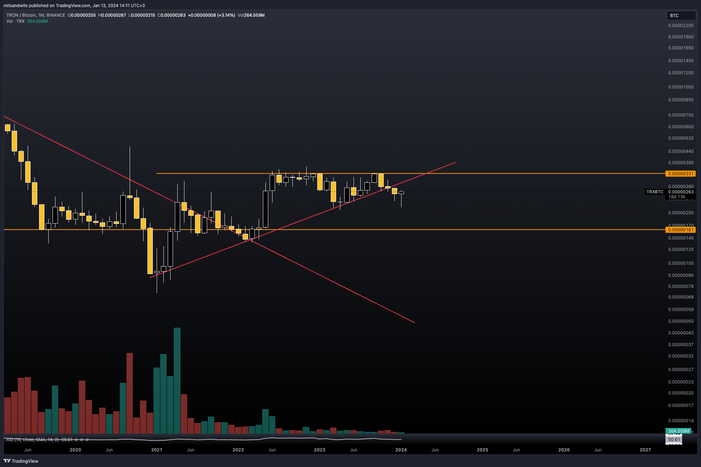This screenshot has width=701, height=467.
Task: Click the 2025 label on time axis
Action: click(482, 450)
